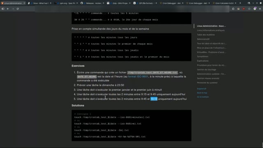
Task: Click the extension icon next to share
Action: coord(238,9)
